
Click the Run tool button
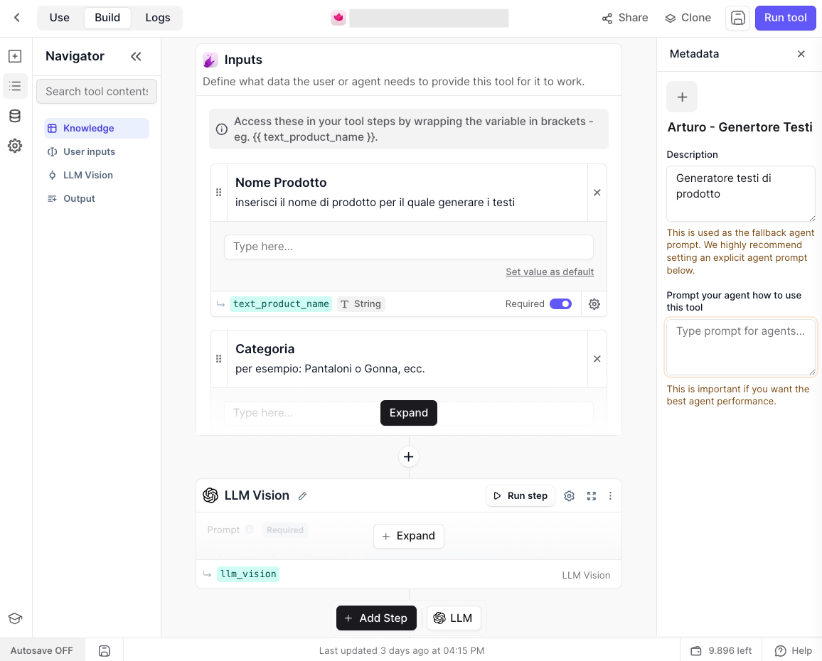[x=785, y=18]
